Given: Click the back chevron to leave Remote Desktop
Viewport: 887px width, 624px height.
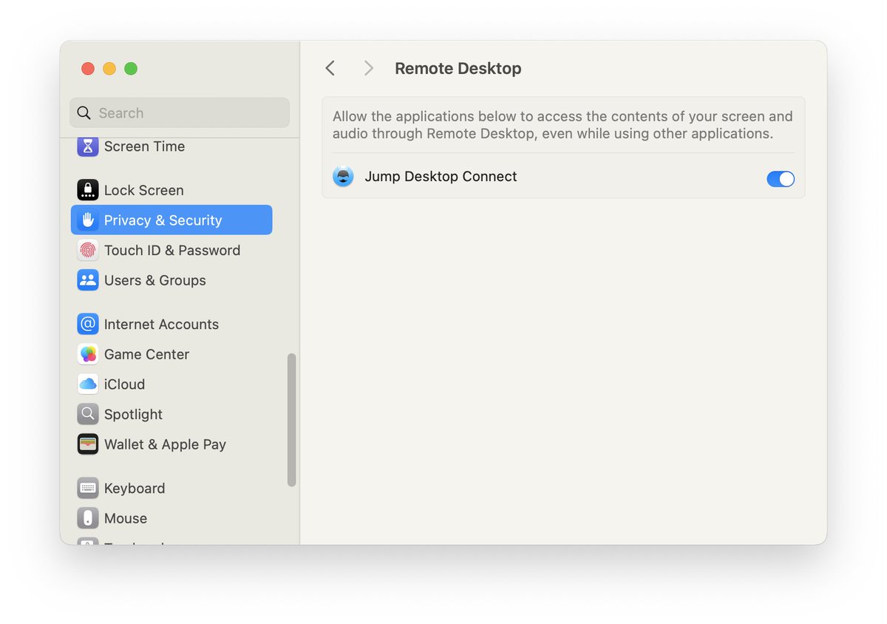Looking at the screenshot, I should (330, 67).
